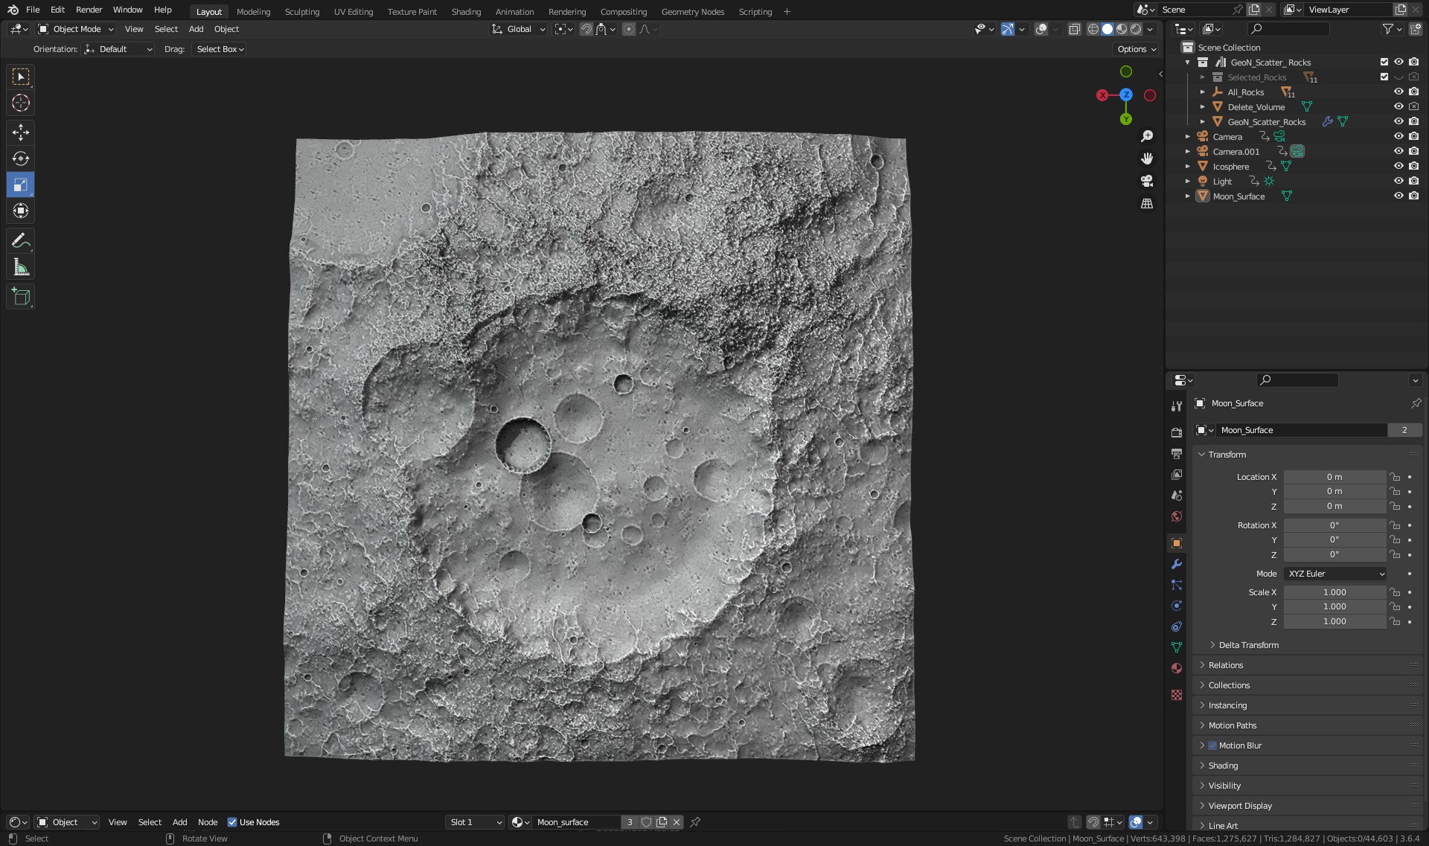
Task: Open the Scene properties tab
Action: click(1177, 495)
